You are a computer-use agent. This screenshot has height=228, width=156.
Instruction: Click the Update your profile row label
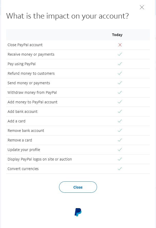[24, 150]
